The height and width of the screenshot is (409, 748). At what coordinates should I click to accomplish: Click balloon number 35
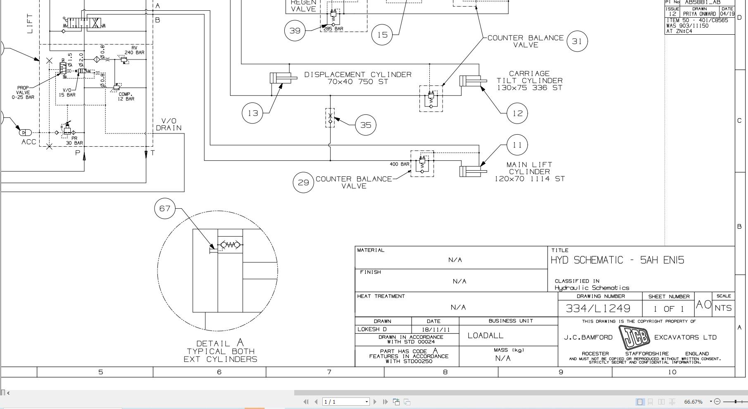point(366,125)
